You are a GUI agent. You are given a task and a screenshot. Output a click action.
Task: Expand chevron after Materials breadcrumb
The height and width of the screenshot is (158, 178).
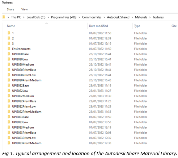pyautogui.click(x=150, y=17)
